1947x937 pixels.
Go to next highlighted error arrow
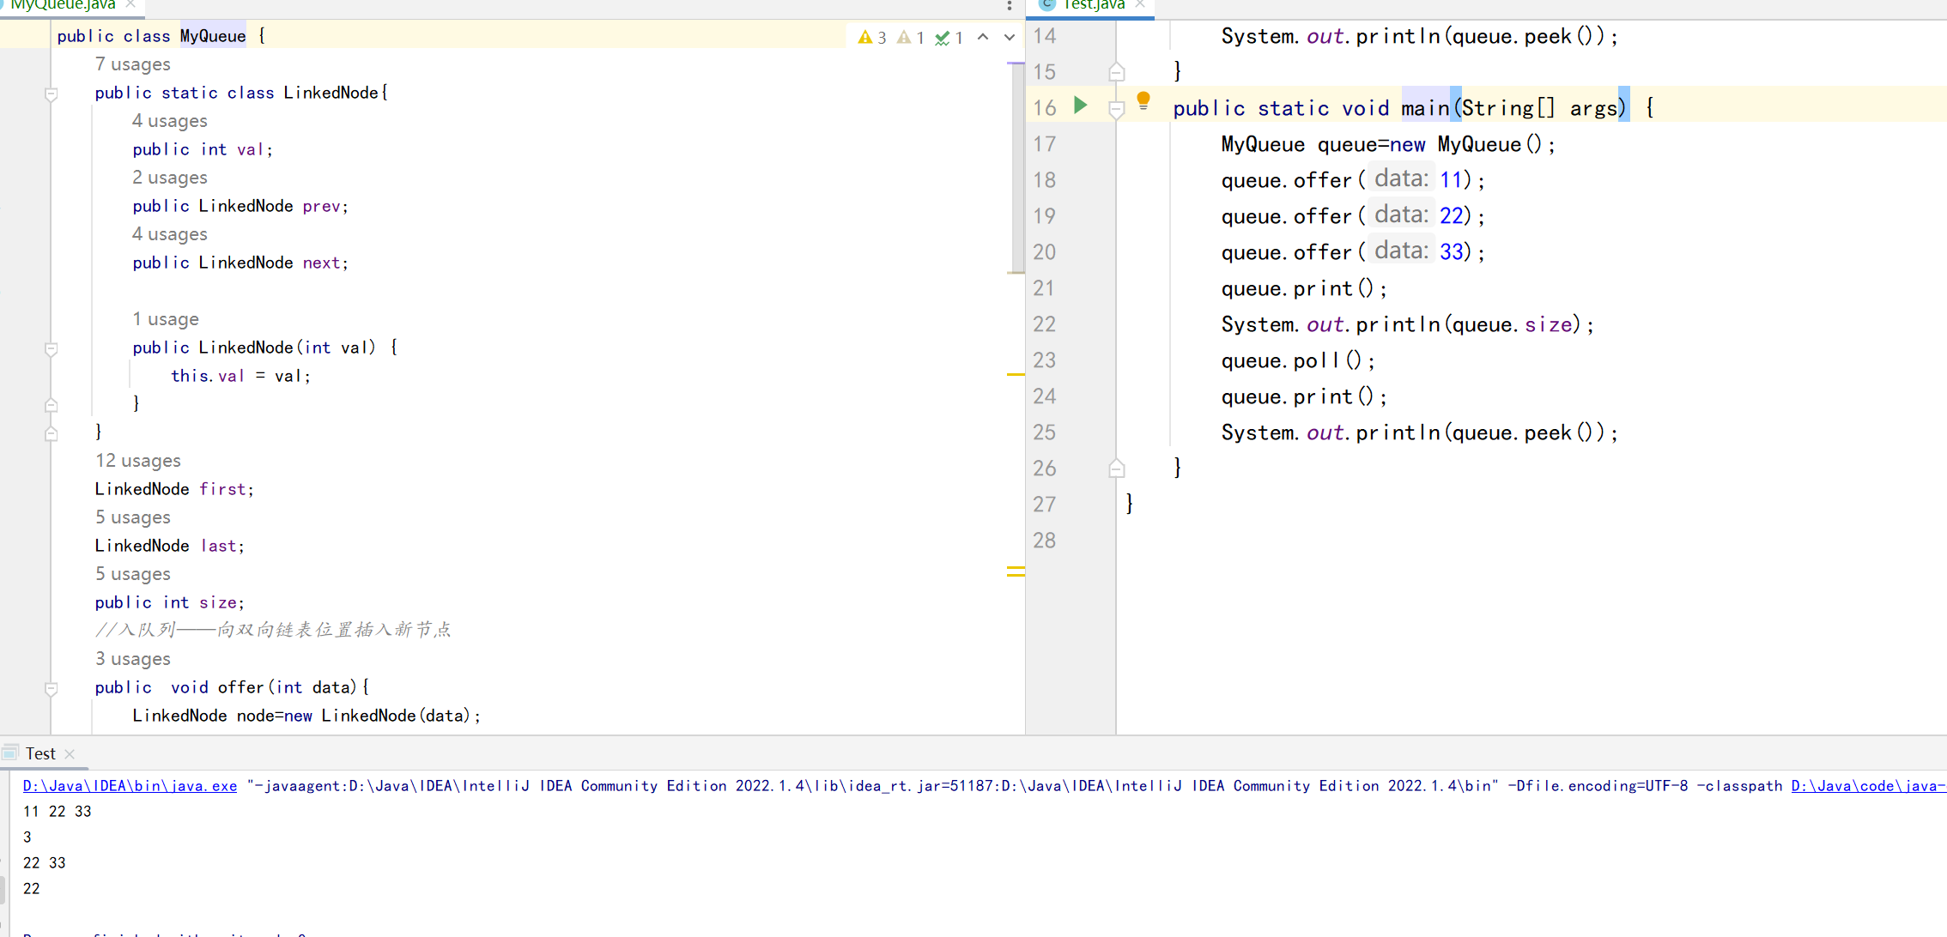(x=1010, y=37)
